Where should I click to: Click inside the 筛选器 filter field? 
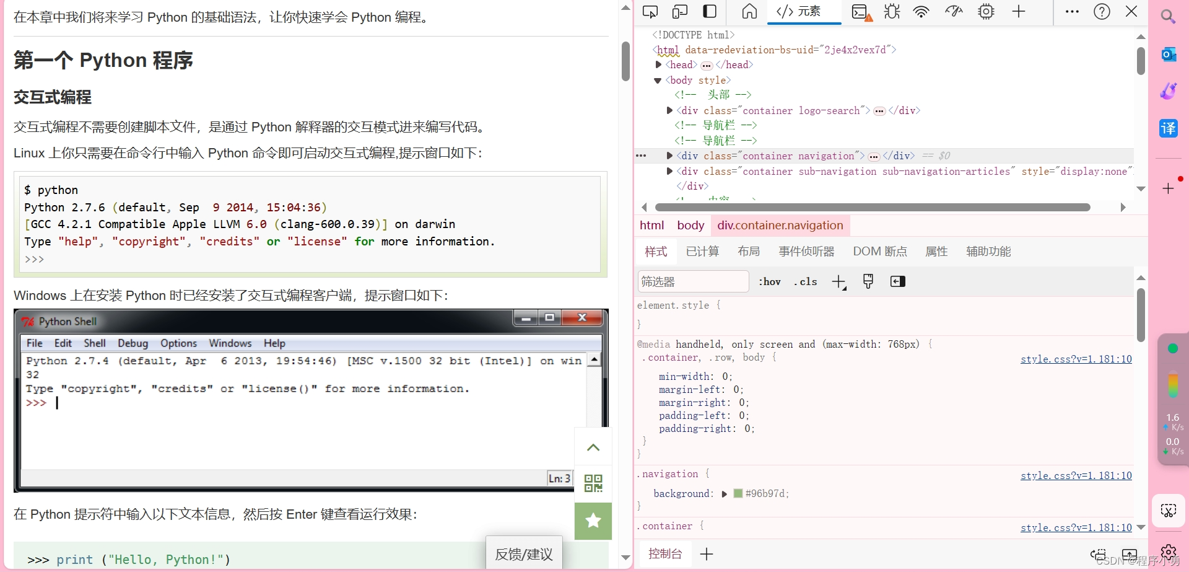(693, 282)
